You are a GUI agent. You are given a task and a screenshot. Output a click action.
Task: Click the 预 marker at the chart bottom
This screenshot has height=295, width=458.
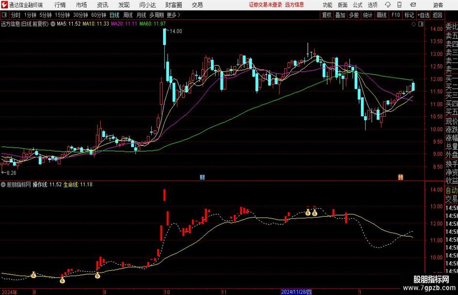pos(400,177)
